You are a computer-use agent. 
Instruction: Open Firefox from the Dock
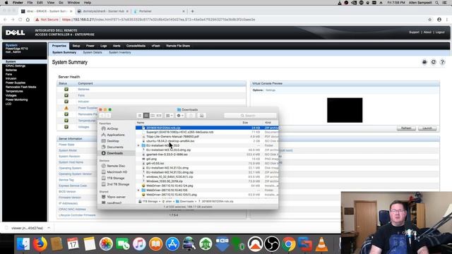pos(40,244)
